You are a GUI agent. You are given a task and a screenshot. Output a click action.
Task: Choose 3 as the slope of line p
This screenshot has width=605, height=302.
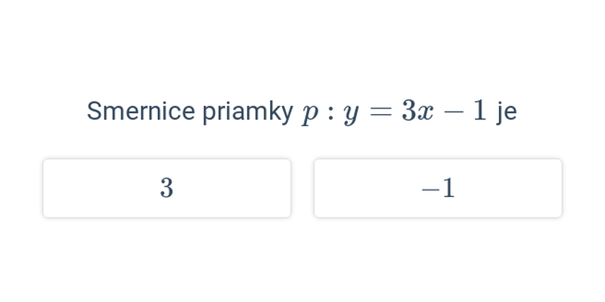pyautogui.click(x=166, y=188)
